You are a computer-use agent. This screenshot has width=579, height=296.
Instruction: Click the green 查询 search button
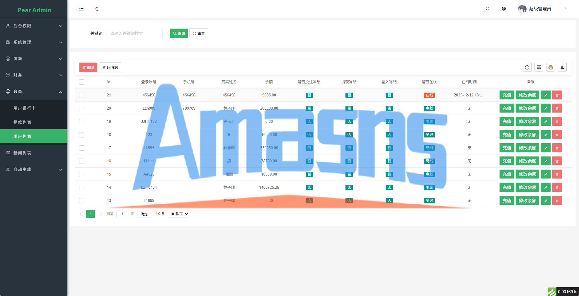179,33
